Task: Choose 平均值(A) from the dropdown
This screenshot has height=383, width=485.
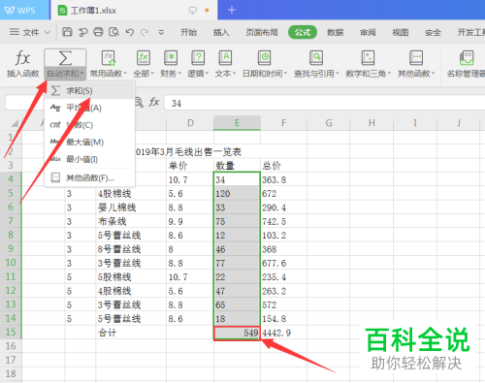Action: tap(90, 108)
